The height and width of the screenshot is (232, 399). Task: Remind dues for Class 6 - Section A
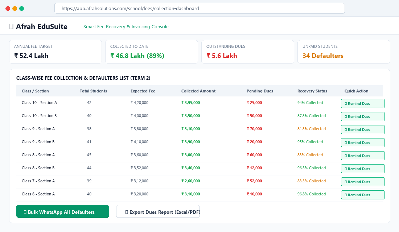[x=363, y=195]
